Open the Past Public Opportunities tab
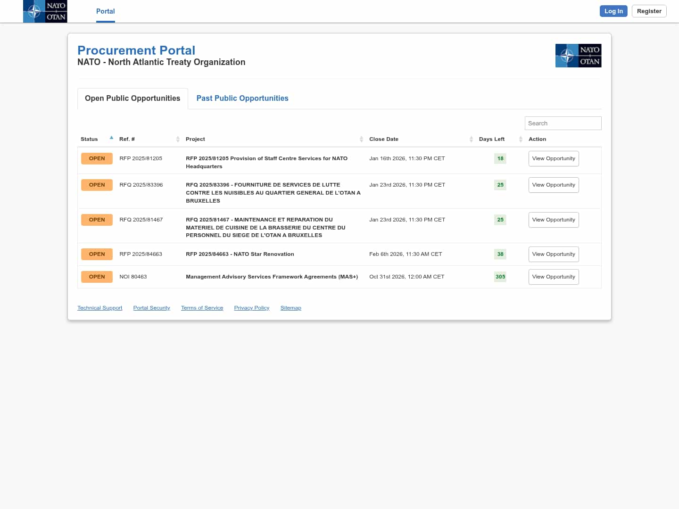This screenshot has width=679, height=509. (x=242, y=98)
